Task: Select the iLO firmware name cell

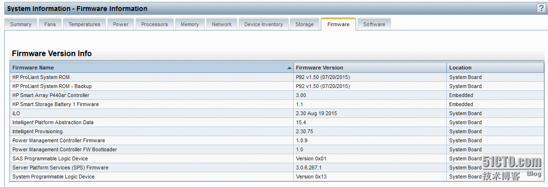Action: coord(152,113)
